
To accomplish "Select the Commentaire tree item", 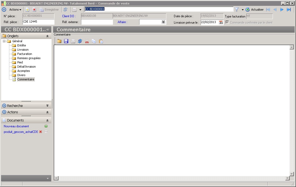I will tap(26, 79).
